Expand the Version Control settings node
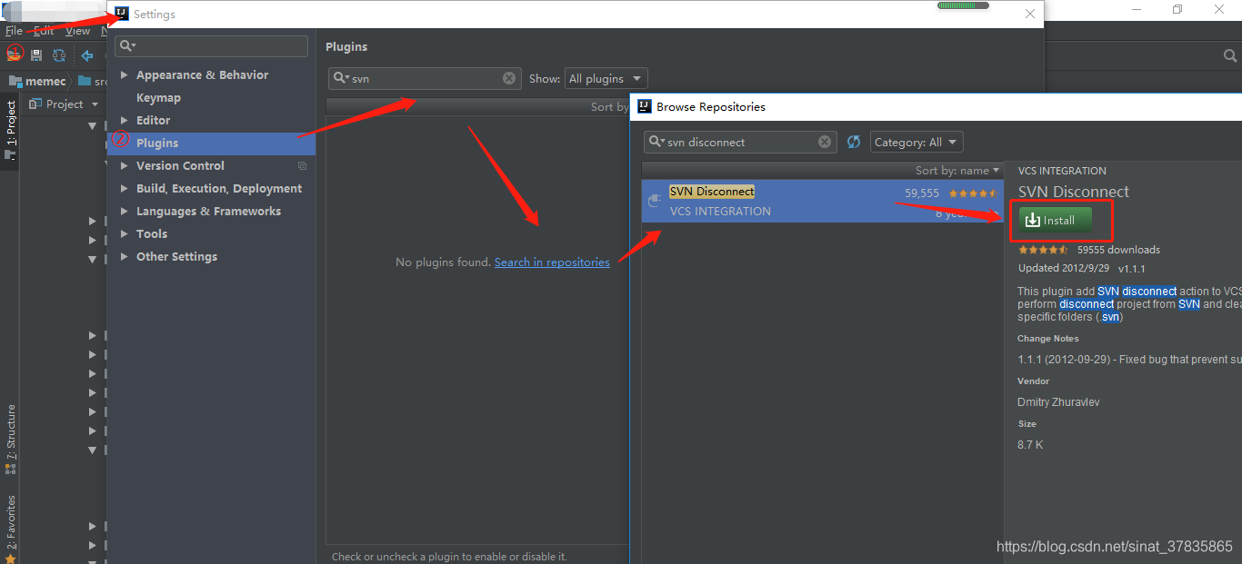This screenshot has height=564, width=1242. pyautogui.click(x=125, y=165)
